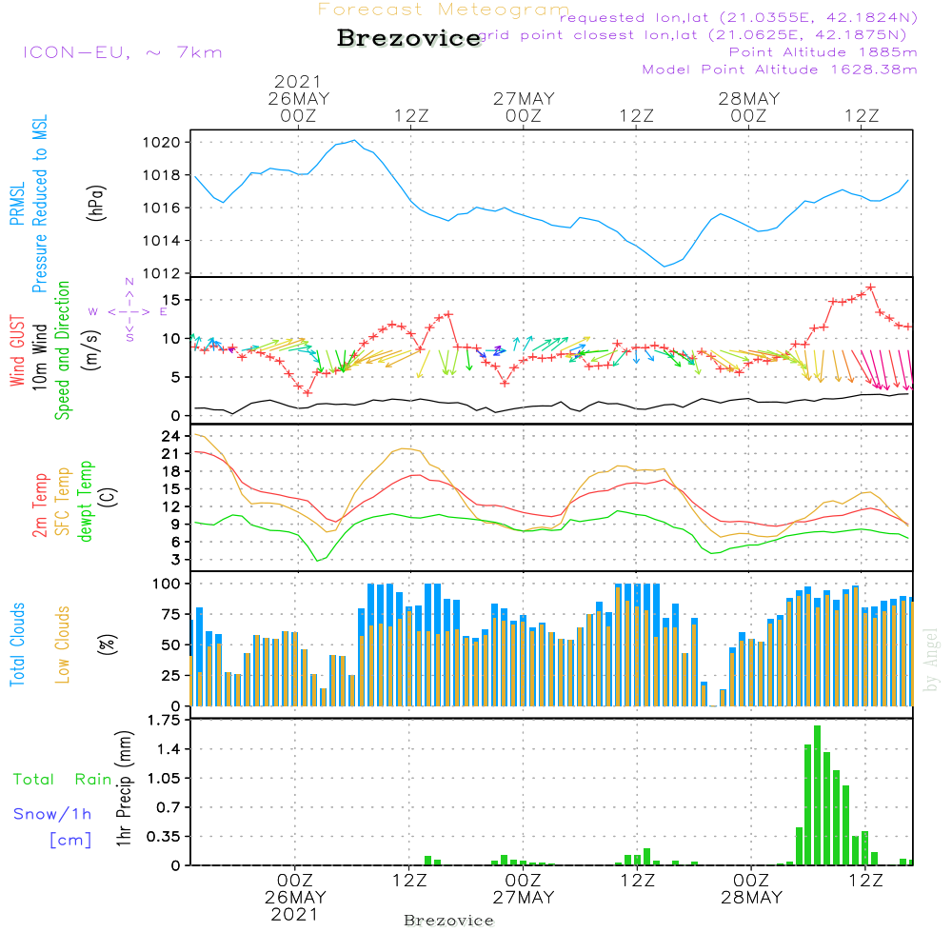Click the blue "[cm]" unit label
Viewport: 952px width, 952px height.
(70, 841)
